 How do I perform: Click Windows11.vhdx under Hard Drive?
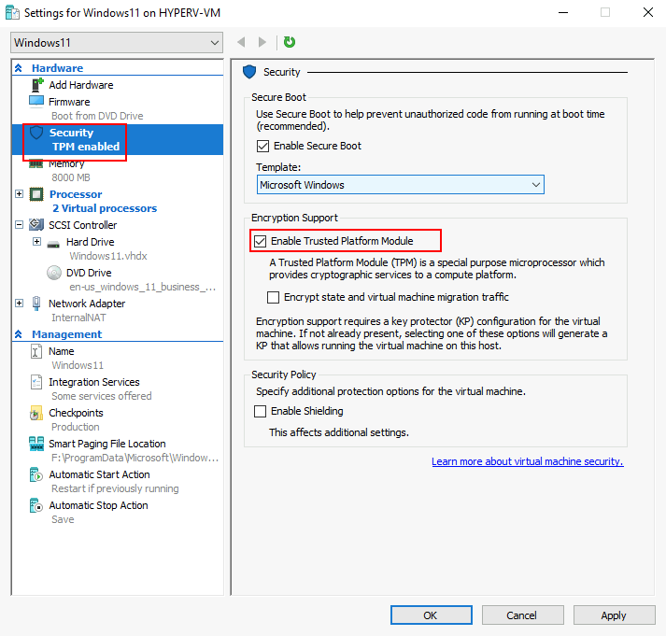[x=108, y=256]
